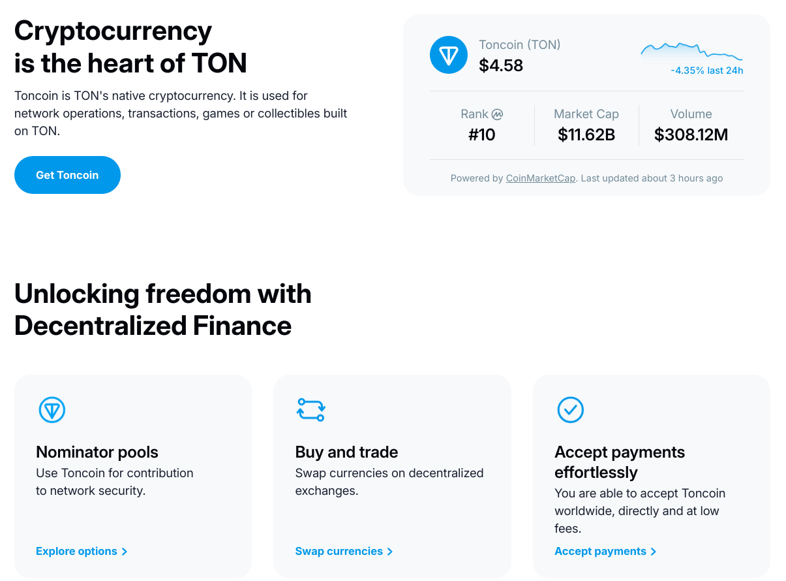Viewport: 786px width, 581px height.
Task: Open the Accept payments link
Action: 600,552
